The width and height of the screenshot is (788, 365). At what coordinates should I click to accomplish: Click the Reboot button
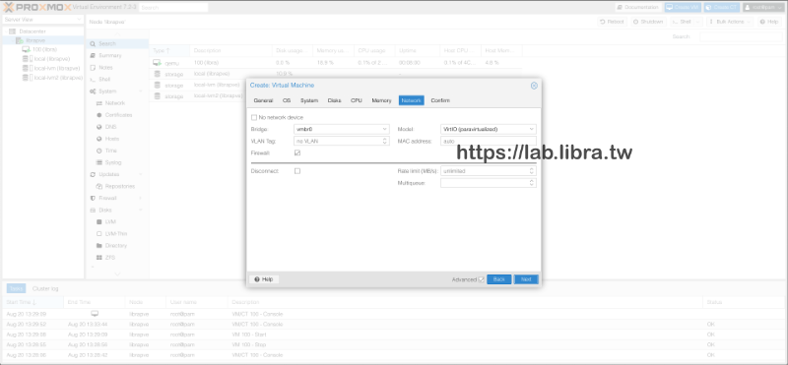pyautogui.click(x=612, y=22)
